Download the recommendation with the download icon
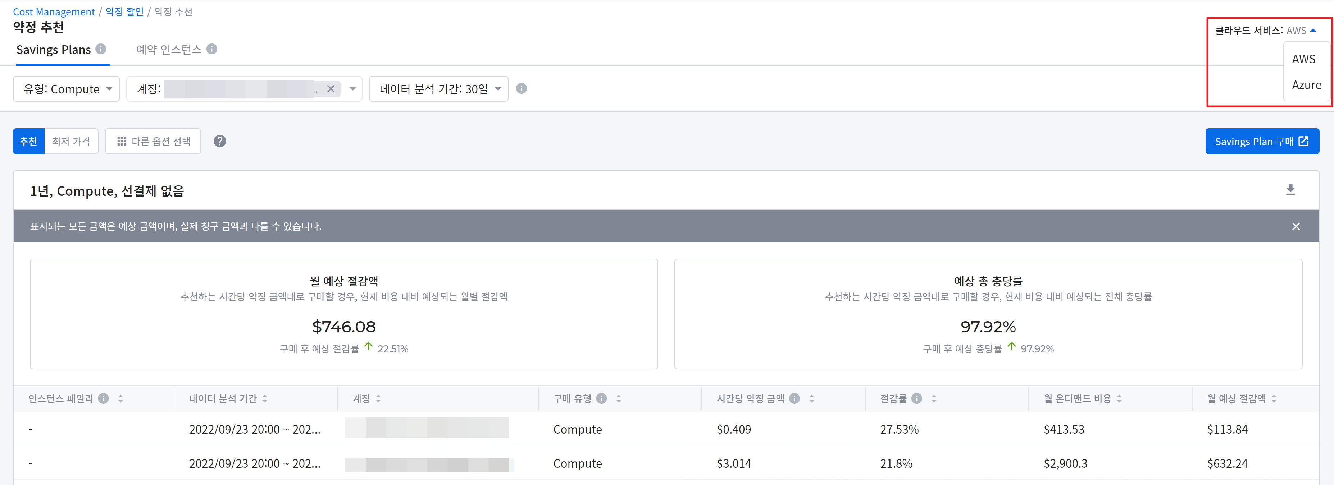1334x485 pixels. coord(1290,190)
